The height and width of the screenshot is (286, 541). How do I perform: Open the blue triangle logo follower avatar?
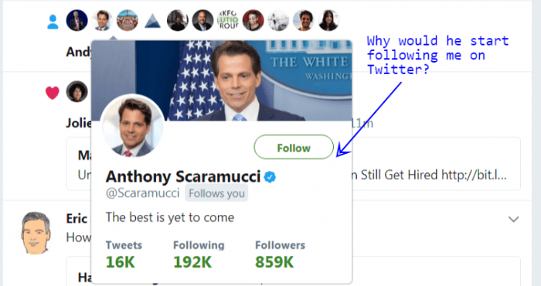pos(152,20)
